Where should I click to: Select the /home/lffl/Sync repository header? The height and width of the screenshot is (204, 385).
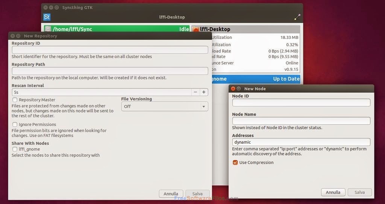coord(117,29)
